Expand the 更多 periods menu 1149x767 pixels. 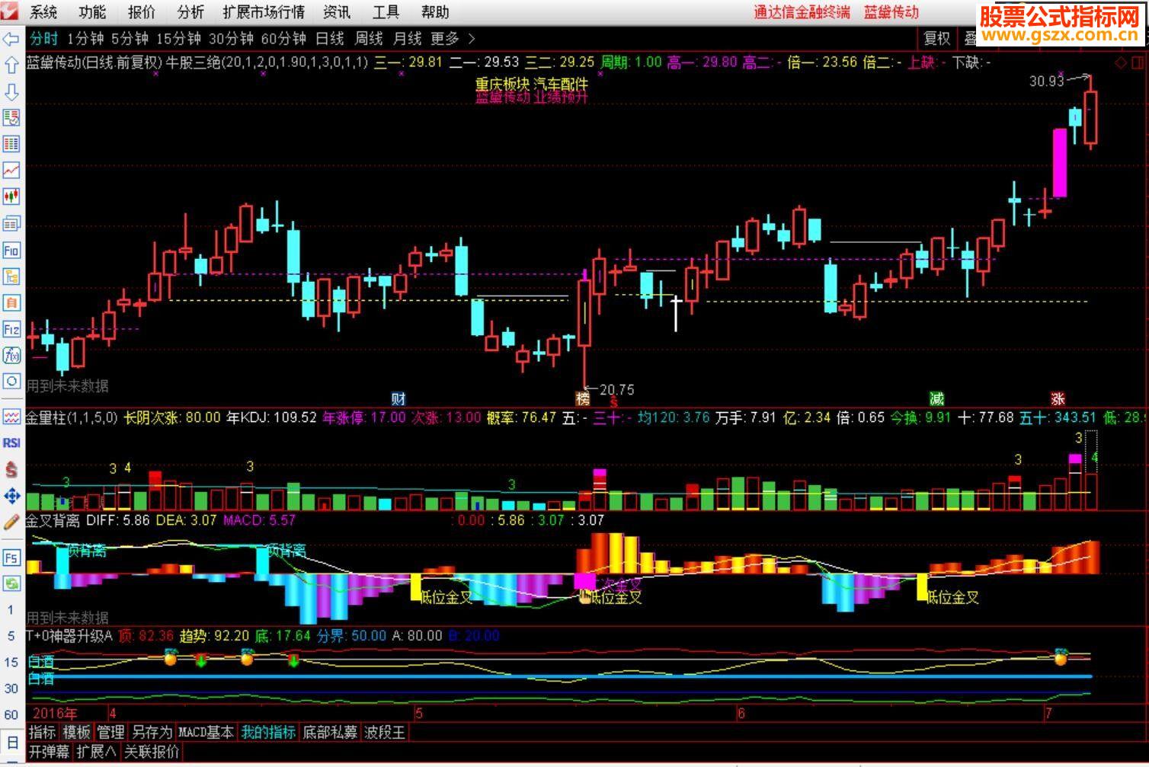[x=453, y=39]
